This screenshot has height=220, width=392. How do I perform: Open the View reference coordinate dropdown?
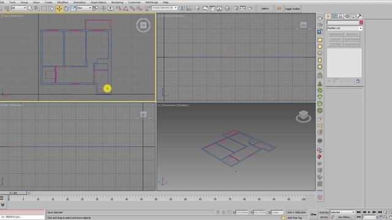click(x=84, y=8)
